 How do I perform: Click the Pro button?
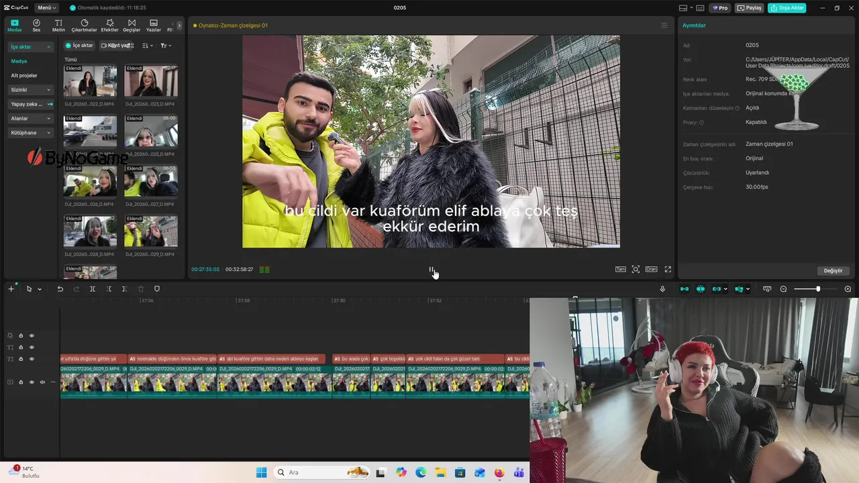[721, 8]
